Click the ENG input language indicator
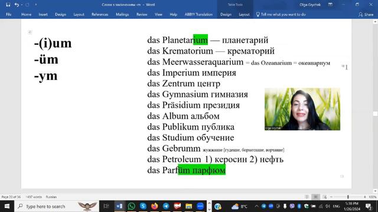378x212 pixels. [336, 206]
